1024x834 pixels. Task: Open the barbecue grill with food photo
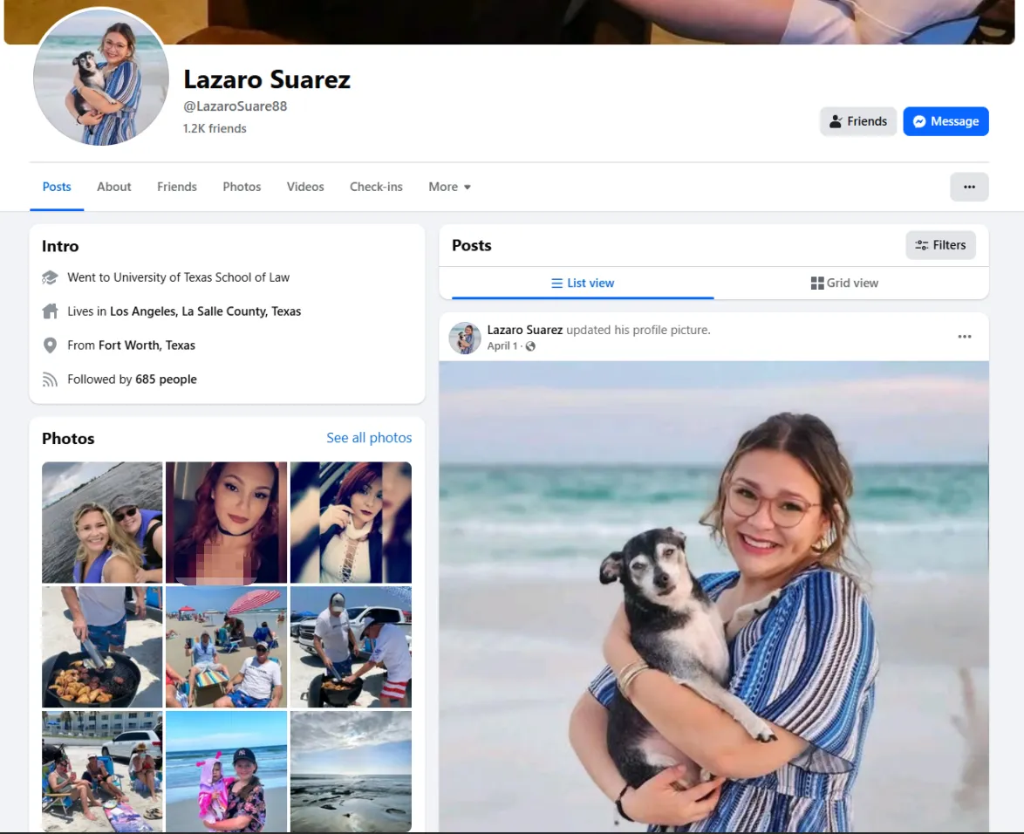[102, 646]
